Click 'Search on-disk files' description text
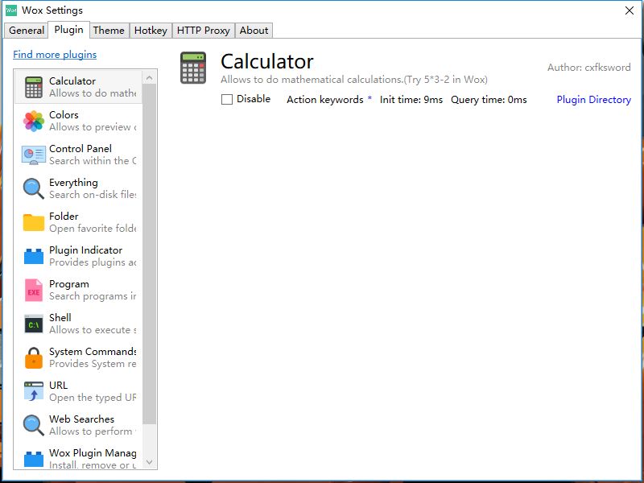Image resolution: width=644 pixels, height=483 pixels. point(93,194)
